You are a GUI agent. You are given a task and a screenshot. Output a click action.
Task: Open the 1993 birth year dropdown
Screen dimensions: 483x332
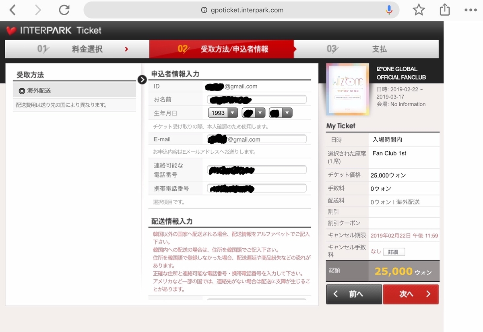point(223,113)
